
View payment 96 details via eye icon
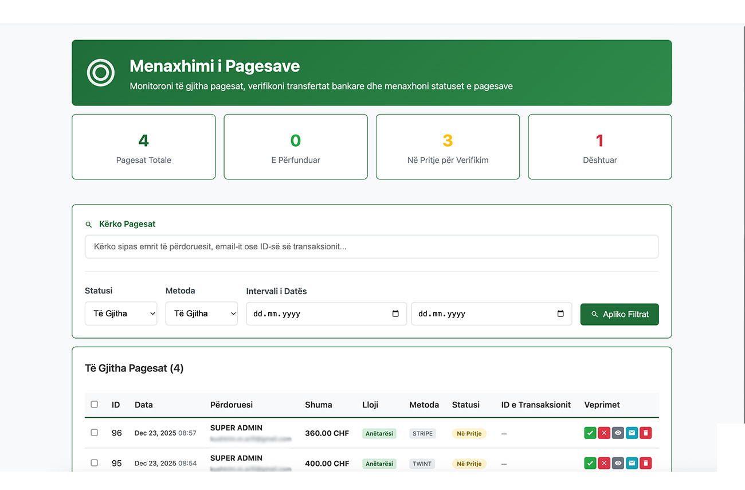click(618, 433)
